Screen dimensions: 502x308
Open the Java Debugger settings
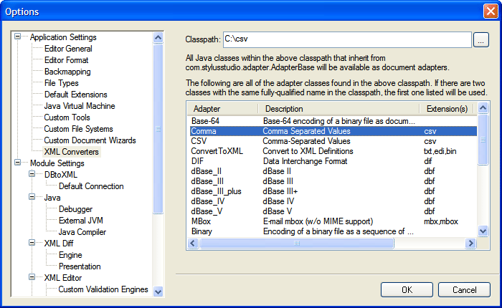click(75, 209)
